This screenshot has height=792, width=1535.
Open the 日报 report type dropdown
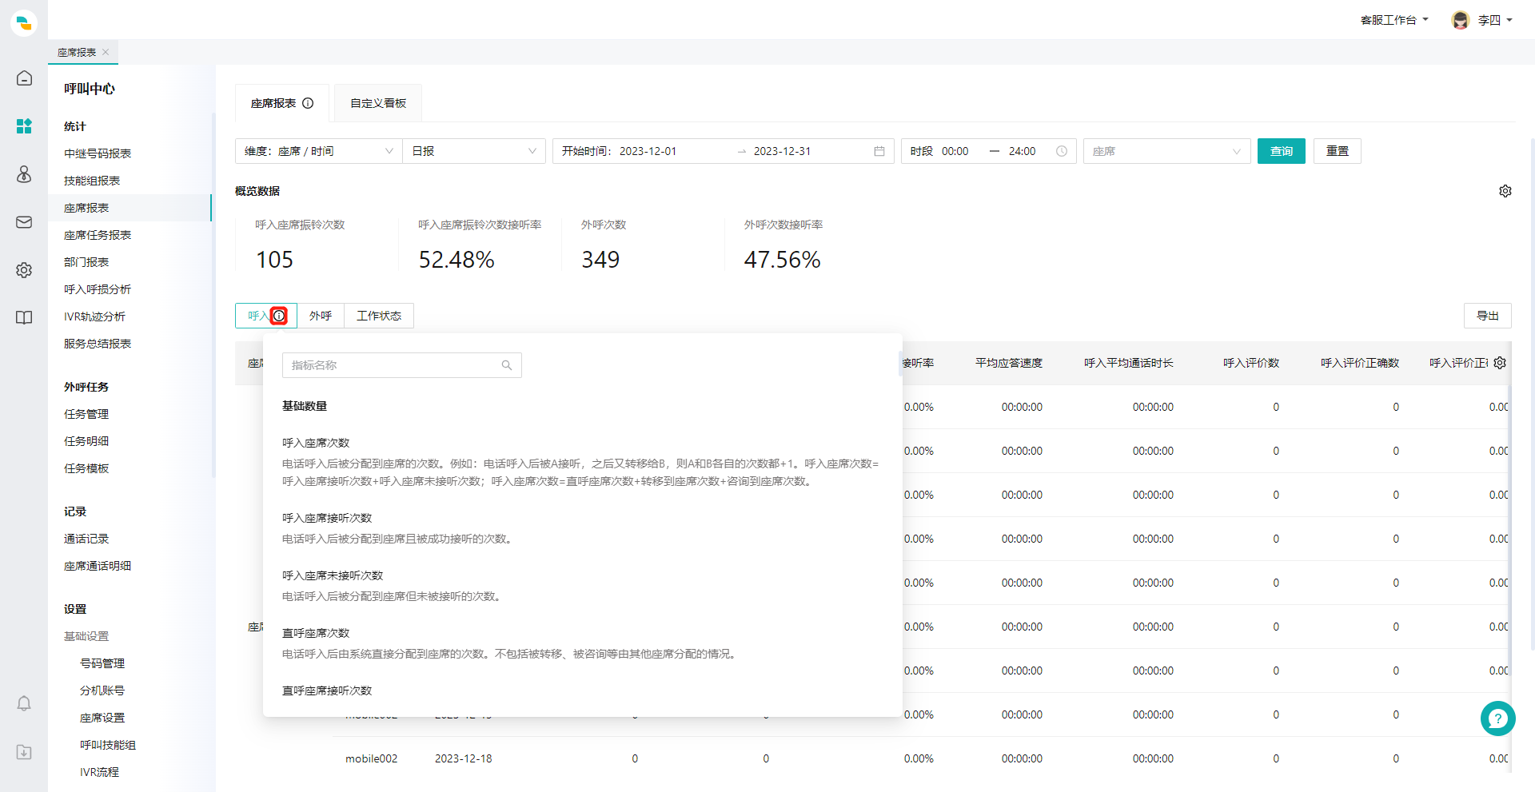(474, 151)
